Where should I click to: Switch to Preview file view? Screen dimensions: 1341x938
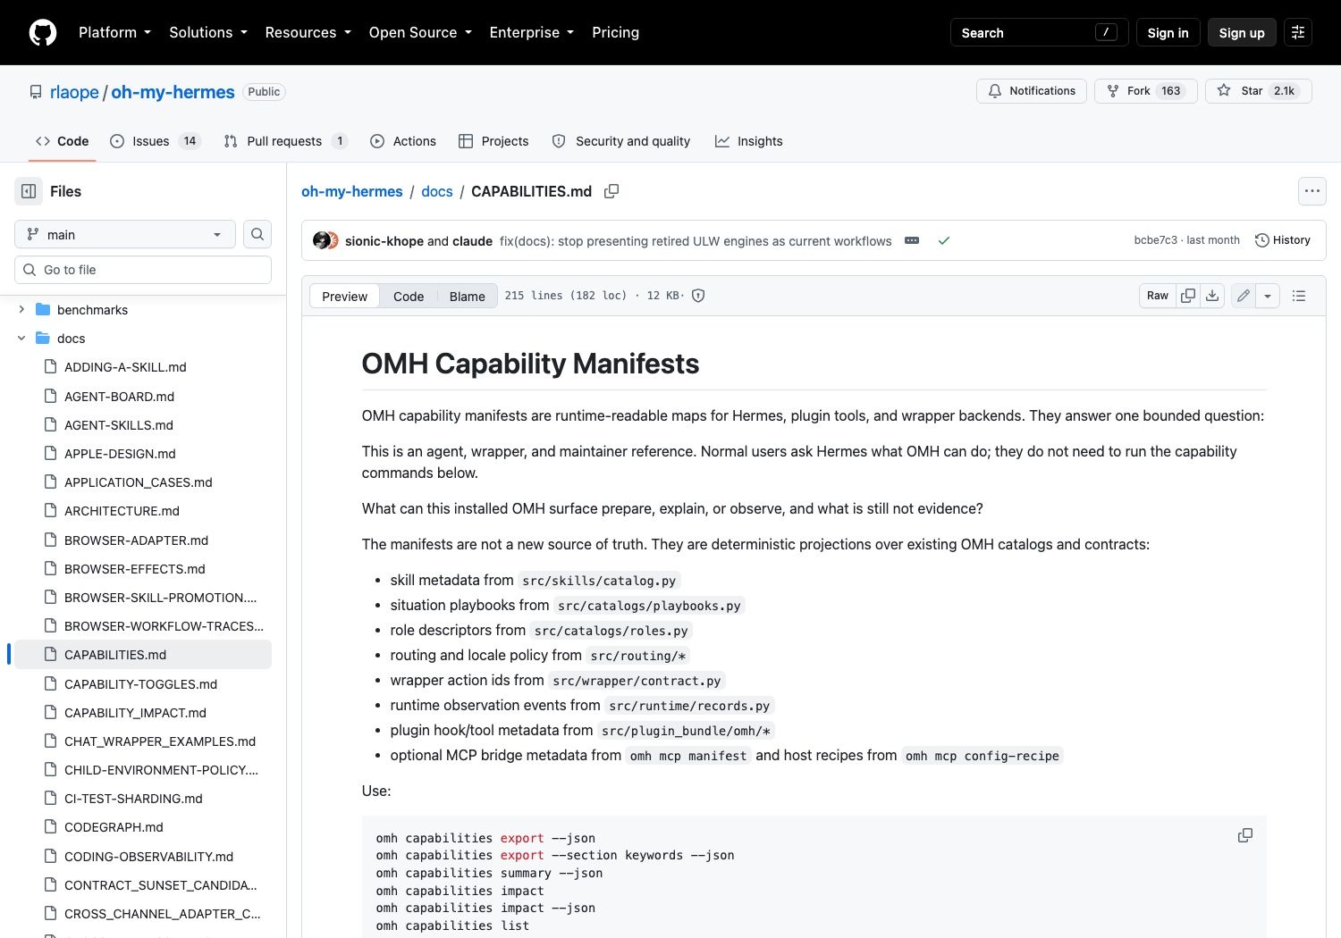(344, 296)
